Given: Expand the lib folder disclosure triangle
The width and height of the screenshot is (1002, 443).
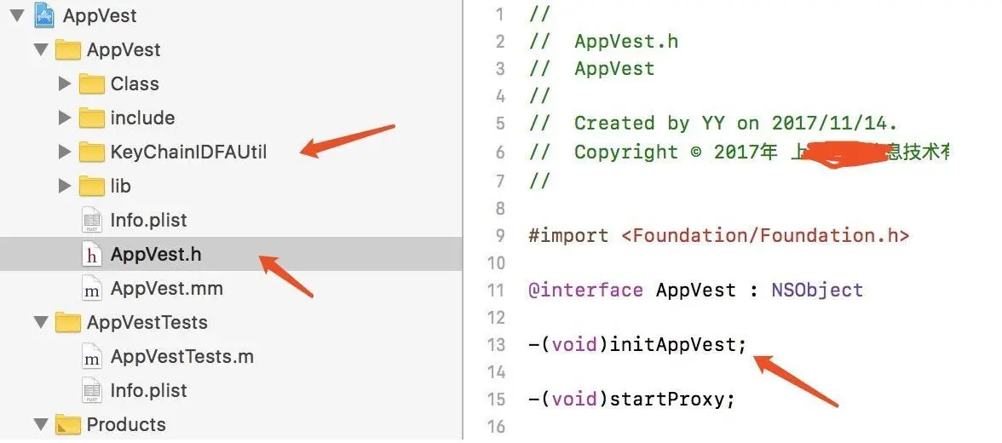Looking at the screenshot, I should (x=64, y=186).
